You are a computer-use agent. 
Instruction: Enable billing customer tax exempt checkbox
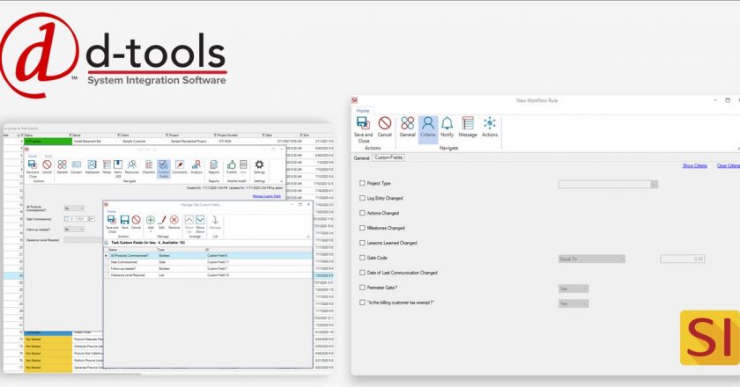click(x=362, y=303)
